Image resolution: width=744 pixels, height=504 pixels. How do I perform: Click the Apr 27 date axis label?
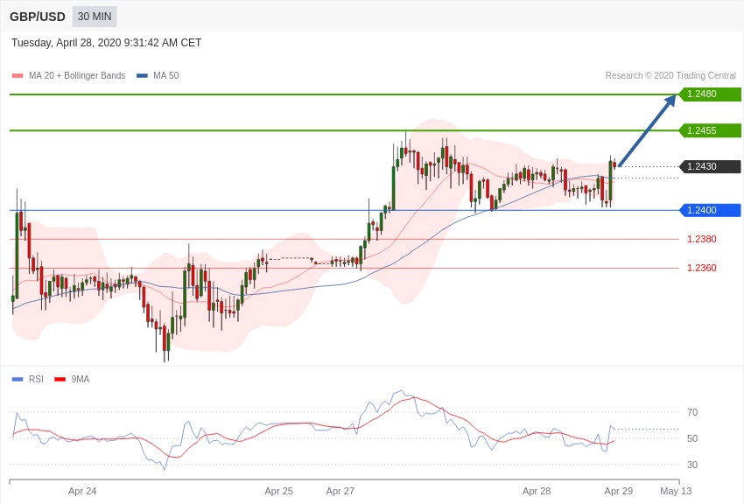(340, 491)
